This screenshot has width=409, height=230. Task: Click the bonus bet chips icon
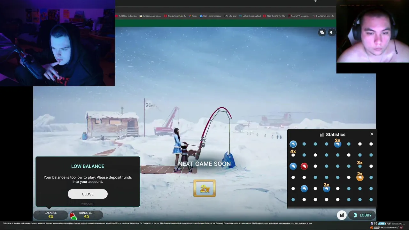click(x=73, y=216)
